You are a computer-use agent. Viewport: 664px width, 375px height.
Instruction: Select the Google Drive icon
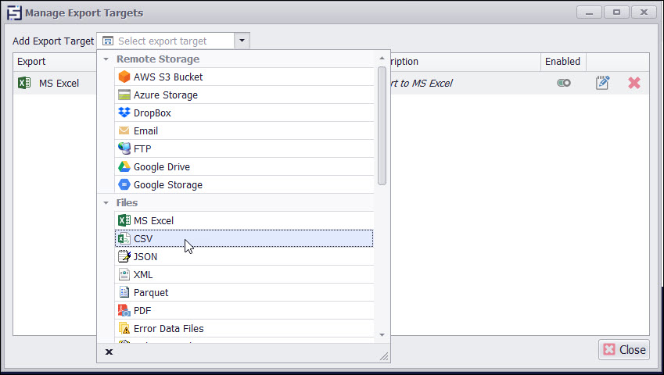tap(124, 166)
